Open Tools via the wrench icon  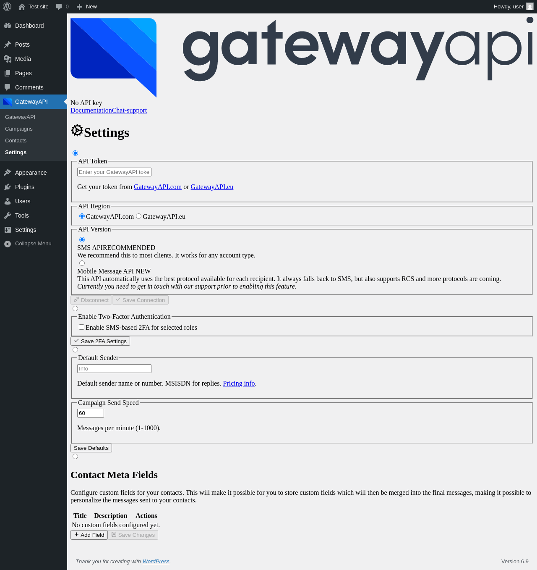pyautogui.click(x=8, y=215)
